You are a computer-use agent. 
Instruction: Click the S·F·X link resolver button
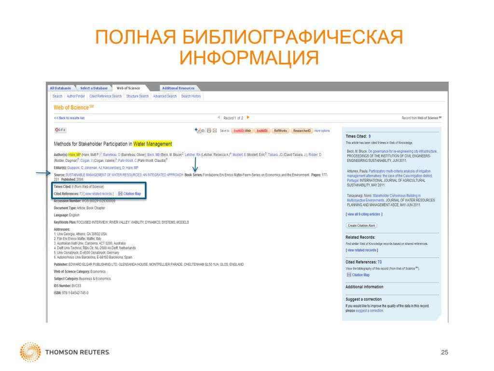(x=60, y=129)
